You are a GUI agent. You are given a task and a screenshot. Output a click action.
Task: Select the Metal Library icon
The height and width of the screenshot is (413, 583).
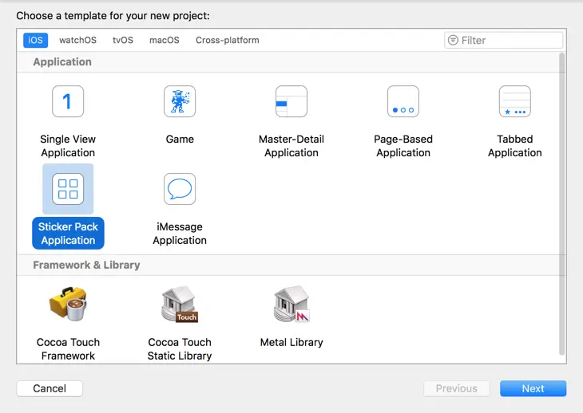[291, 304]
